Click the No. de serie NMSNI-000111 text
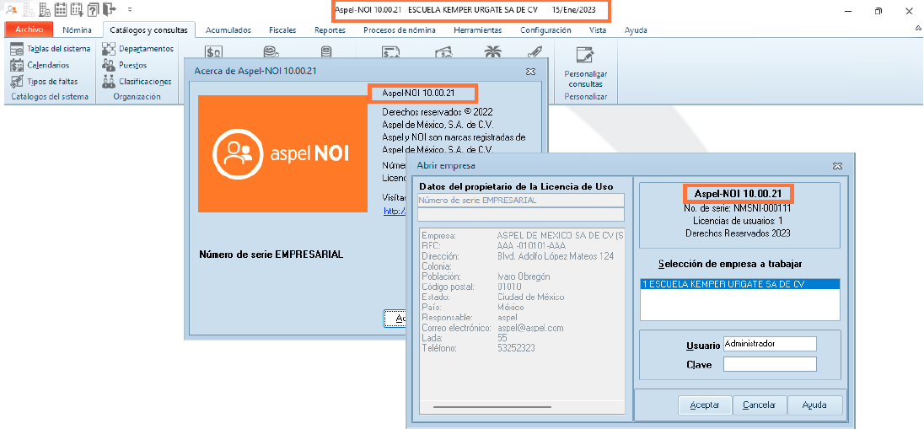The width and height of the screenshot is (924, 429). (737, 207)
